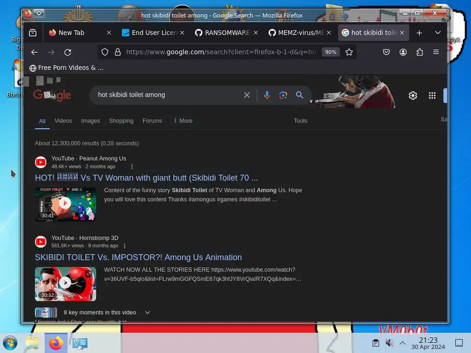Open Save to Pocket icon

[x=386, y=52]
